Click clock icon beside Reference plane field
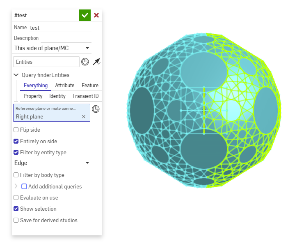The image size is (297, 244). (x=96, y=109)
